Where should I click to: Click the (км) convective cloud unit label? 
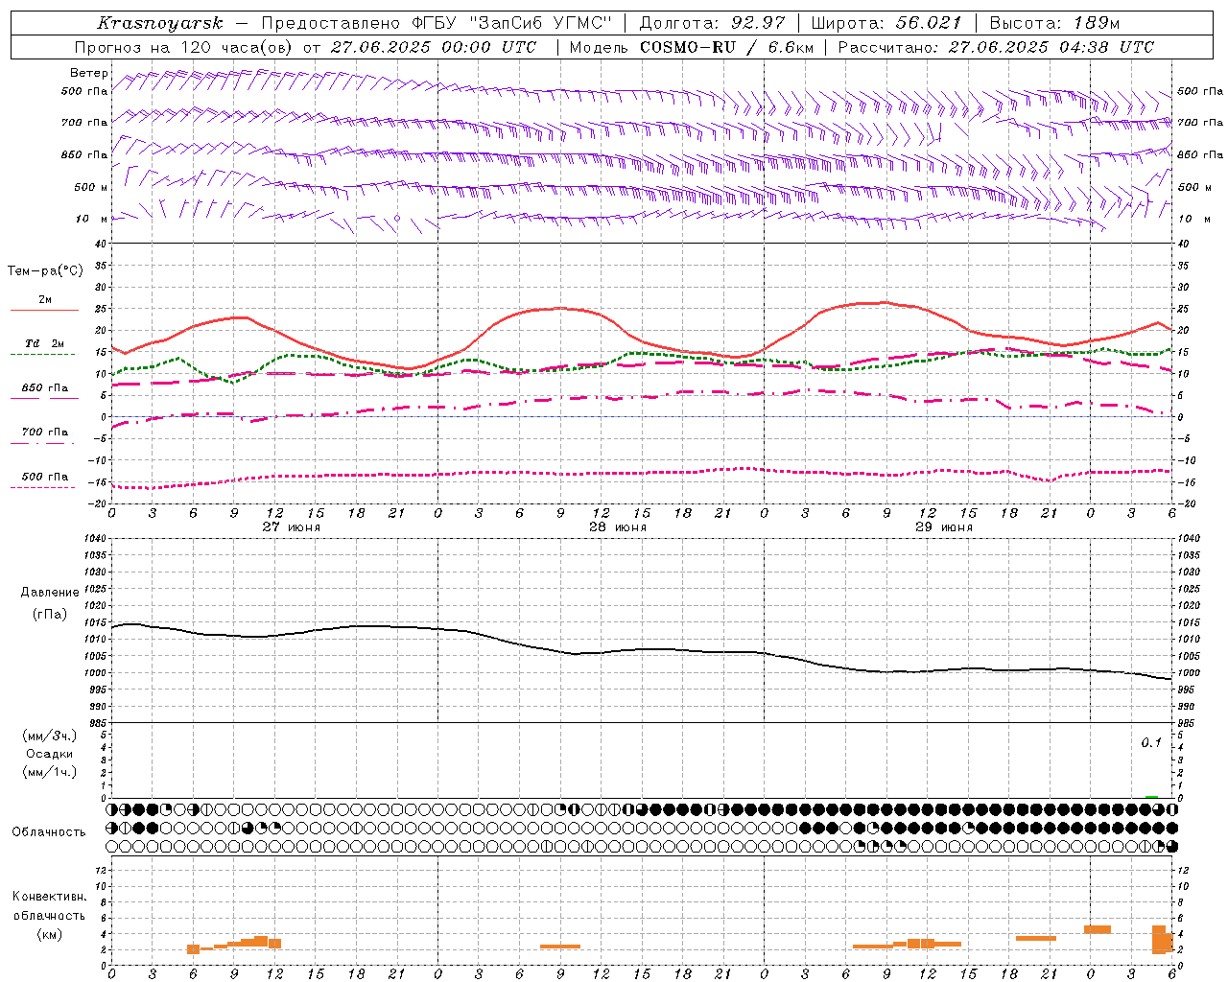50,934
